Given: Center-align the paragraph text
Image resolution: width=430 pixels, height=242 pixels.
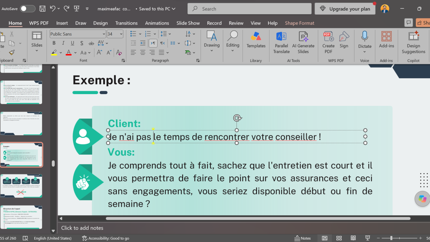Looking at the screenshot, I should 143,52.
